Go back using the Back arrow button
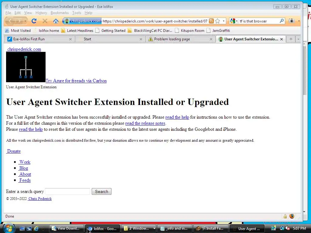Viewport: 311px width, 233px height. click(10, 21)
